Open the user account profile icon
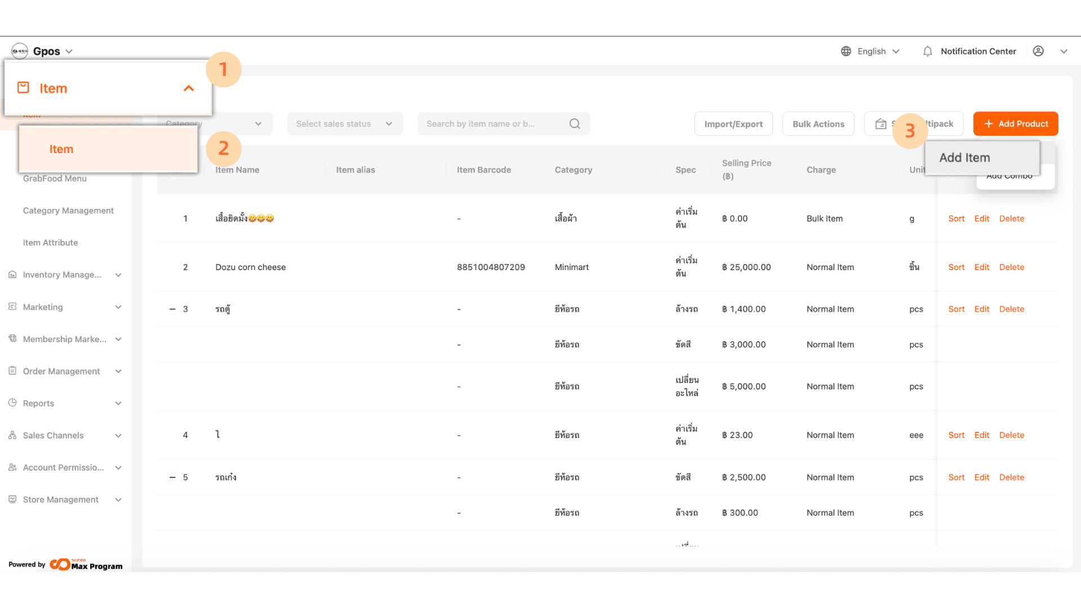 [1038, 51]
